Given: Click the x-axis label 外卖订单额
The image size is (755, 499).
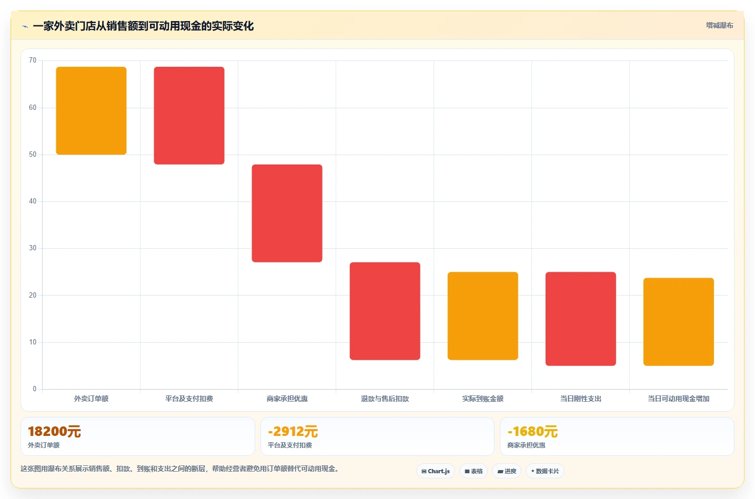Looking at the screenshot, I should click(92, 399).
